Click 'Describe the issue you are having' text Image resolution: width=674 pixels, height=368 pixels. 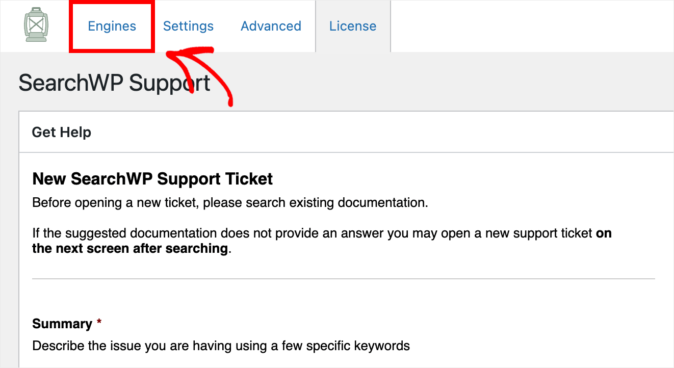[221, 346]
